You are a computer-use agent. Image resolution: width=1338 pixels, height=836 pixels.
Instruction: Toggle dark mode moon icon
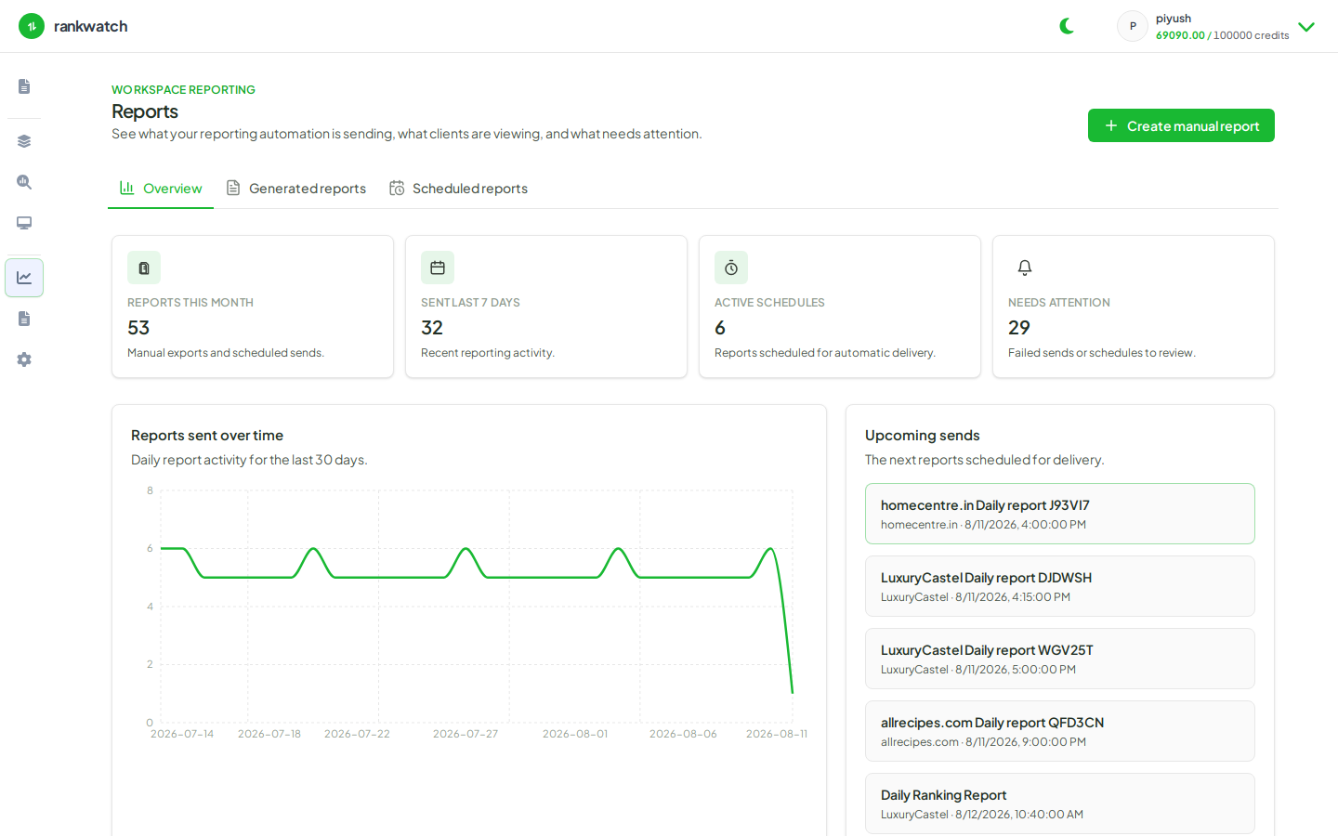[x=1067, y=26]
